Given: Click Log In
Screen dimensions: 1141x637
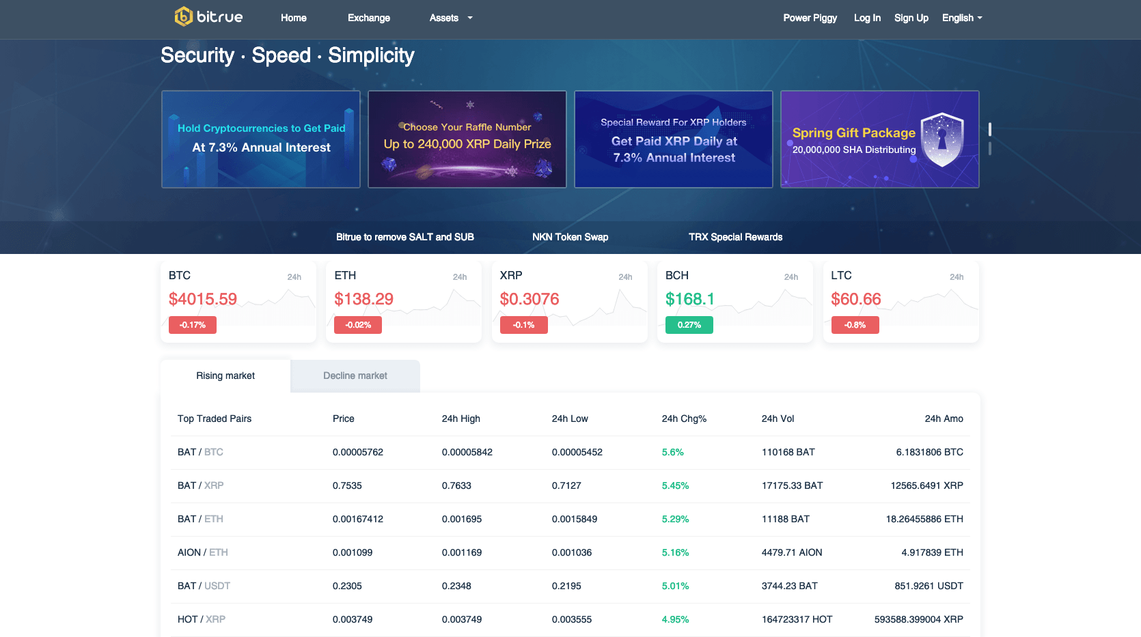Looking at the screenshot, I should pos(867,18).
